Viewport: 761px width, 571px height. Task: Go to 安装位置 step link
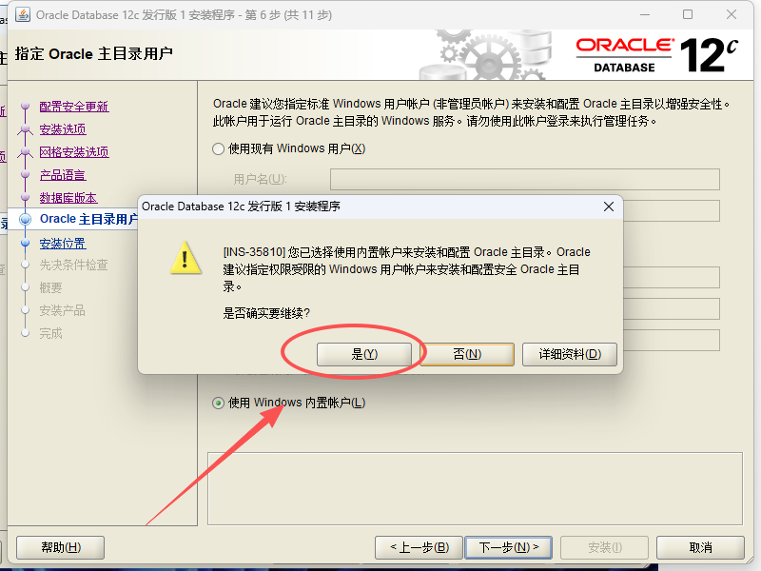coord(63,244)
